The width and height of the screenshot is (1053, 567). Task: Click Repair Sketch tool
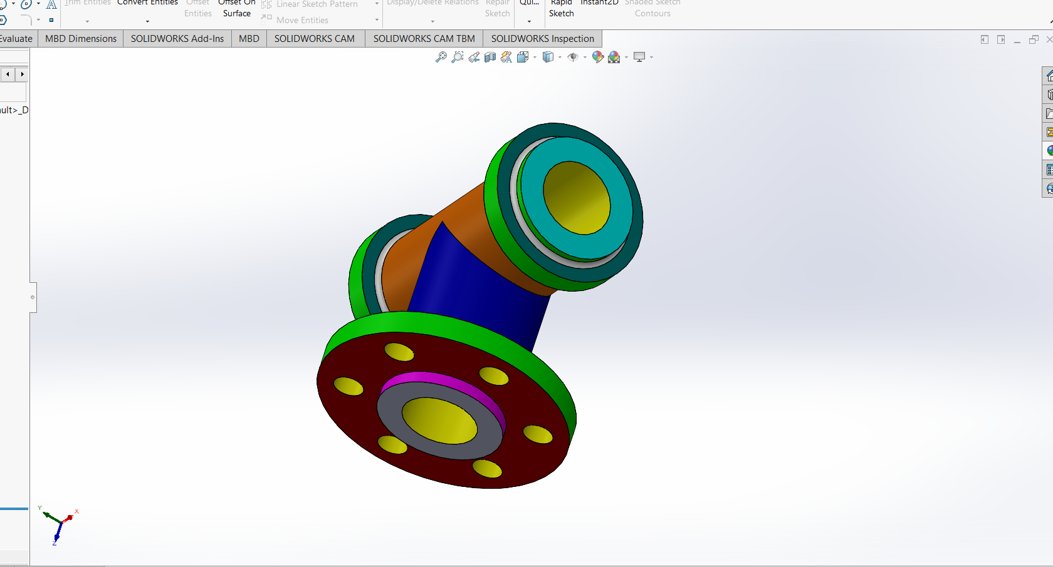pyautogui.click(x=498, y=8)
